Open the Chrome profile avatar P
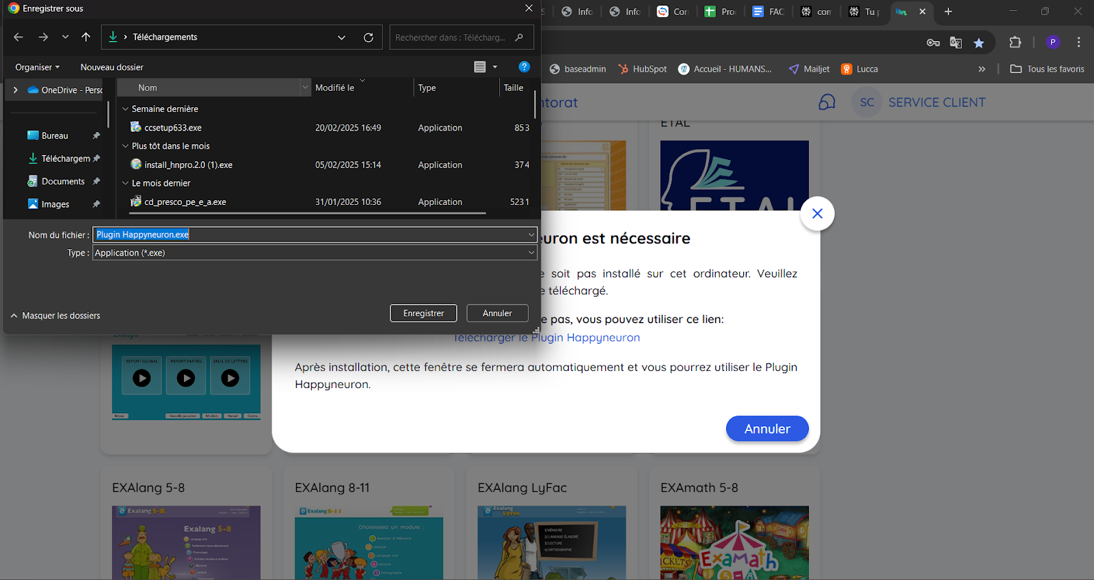Image resolution: width=1094 pixels, height=580 pixels. (1053, 42)
